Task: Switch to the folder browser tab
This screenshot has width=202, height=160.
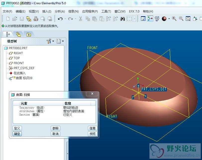Action: pos(18,34)
